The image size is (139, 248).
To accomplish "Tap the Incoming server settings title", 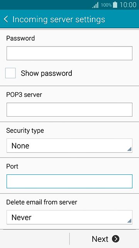I will click(x=59, y=19).
